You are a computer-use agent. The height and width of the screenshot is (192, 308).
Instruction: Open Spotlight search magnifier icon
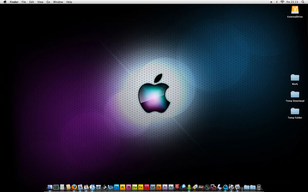pyautogui.click(x=303, y=2)
